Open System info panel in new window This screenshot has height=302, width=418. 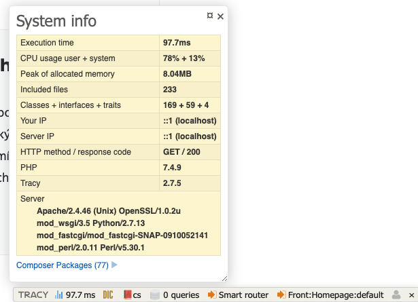(x=210, y=16)
